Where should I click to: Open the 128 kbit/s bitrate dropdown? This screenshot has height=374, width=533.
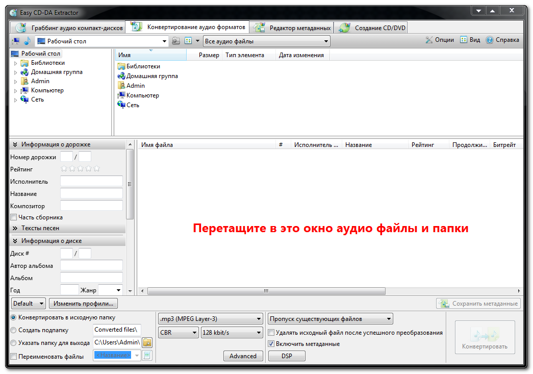(232, 333)
